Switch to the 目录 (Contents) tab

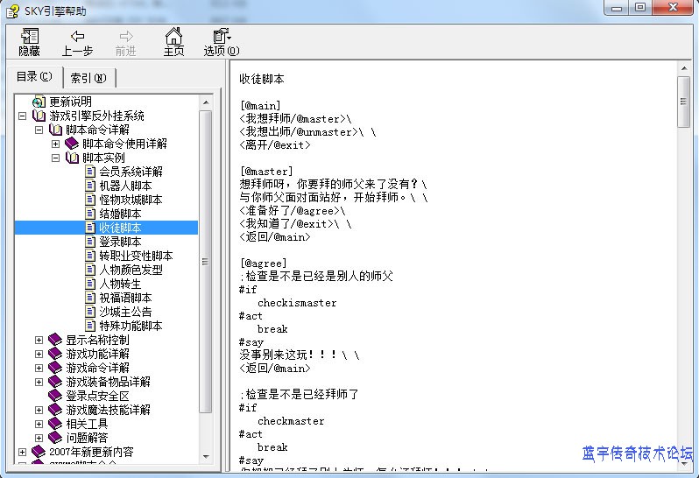pos(34,77)
